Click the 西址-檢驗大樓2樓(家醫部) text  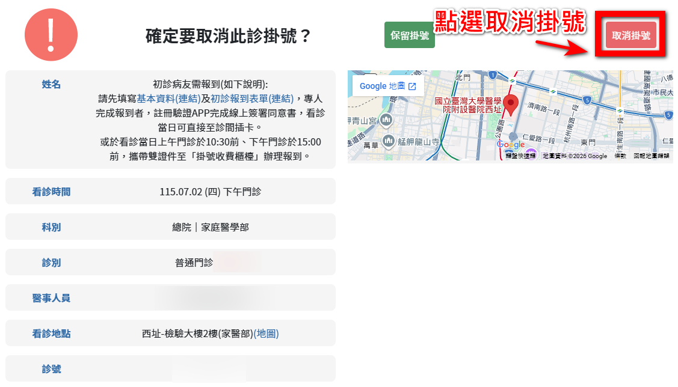click(x=197, y=334)
